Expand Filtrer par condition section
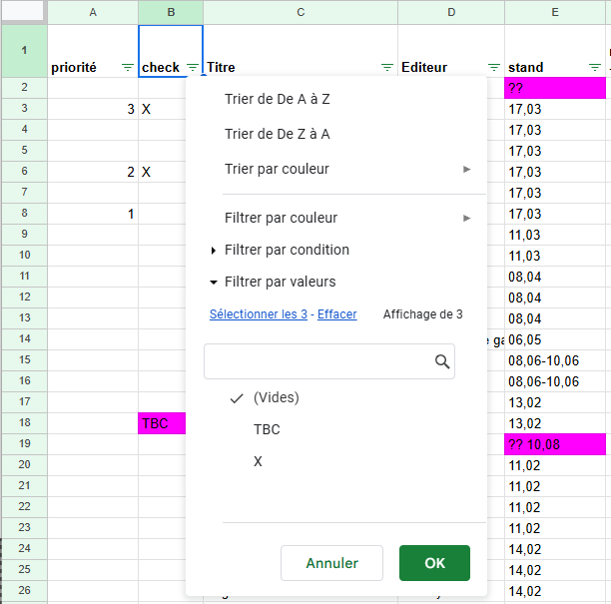The width and height of the screenshot is (611, 604). point(286,250)
